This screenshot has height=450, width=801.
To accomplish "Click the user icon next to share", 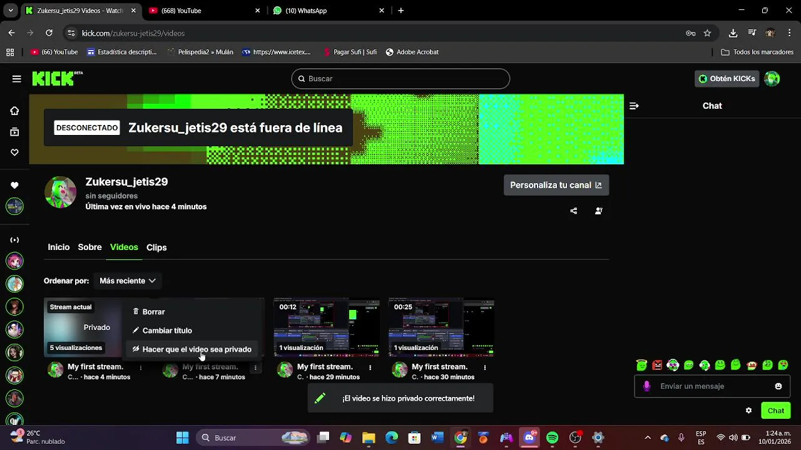I will [599, 211].
